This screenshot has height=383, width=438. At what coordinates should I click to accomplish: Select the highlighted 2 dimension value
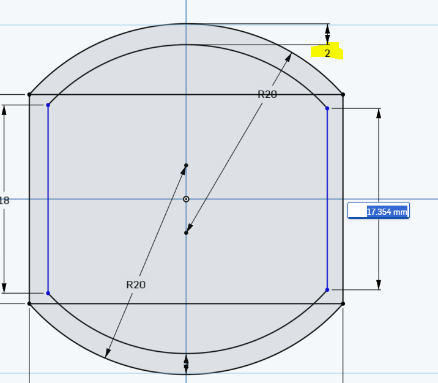click(x=327, y=53)
